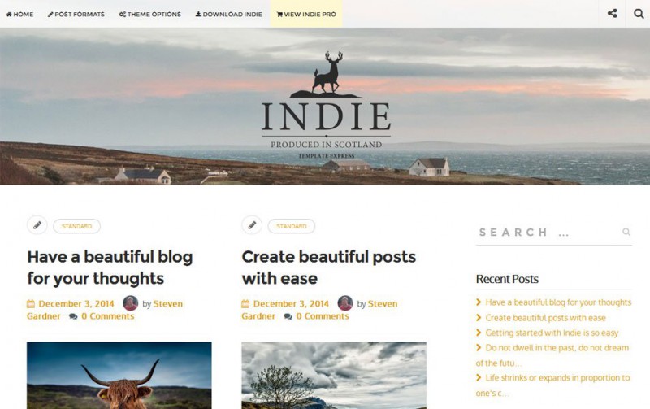This screenshot has height=409, width=650.
Task: Click author avatar on first post
Action: point(130,303)
